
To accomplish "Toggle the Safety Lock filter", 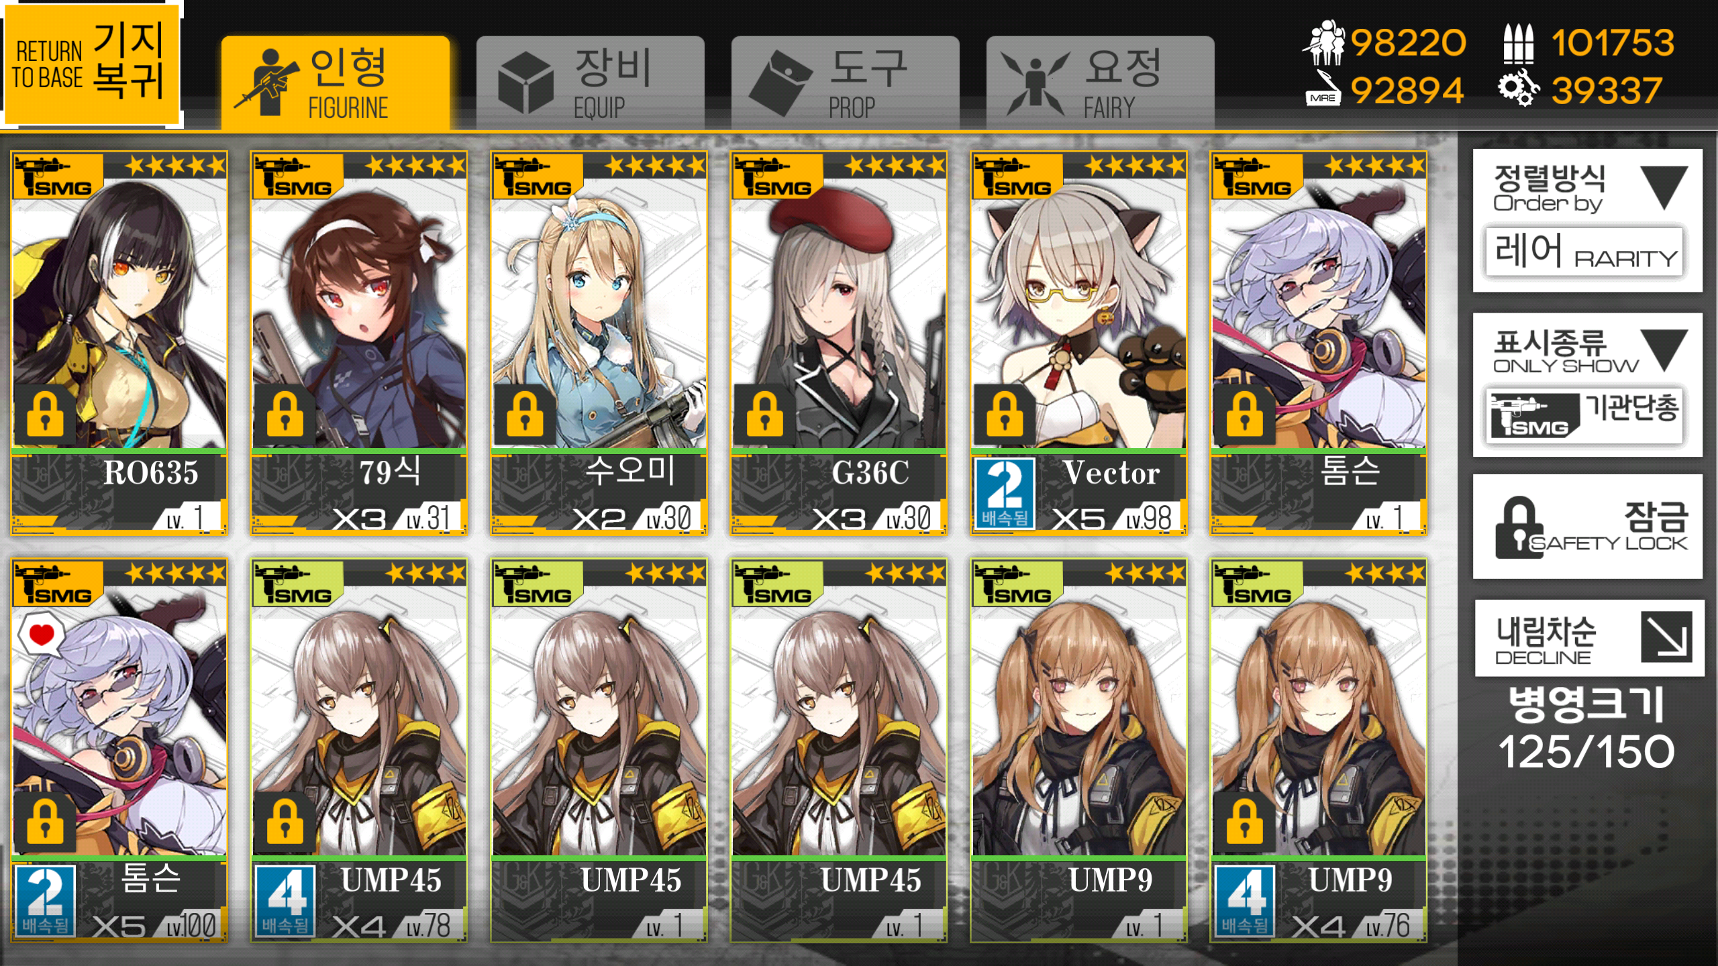I will 1588,527.
